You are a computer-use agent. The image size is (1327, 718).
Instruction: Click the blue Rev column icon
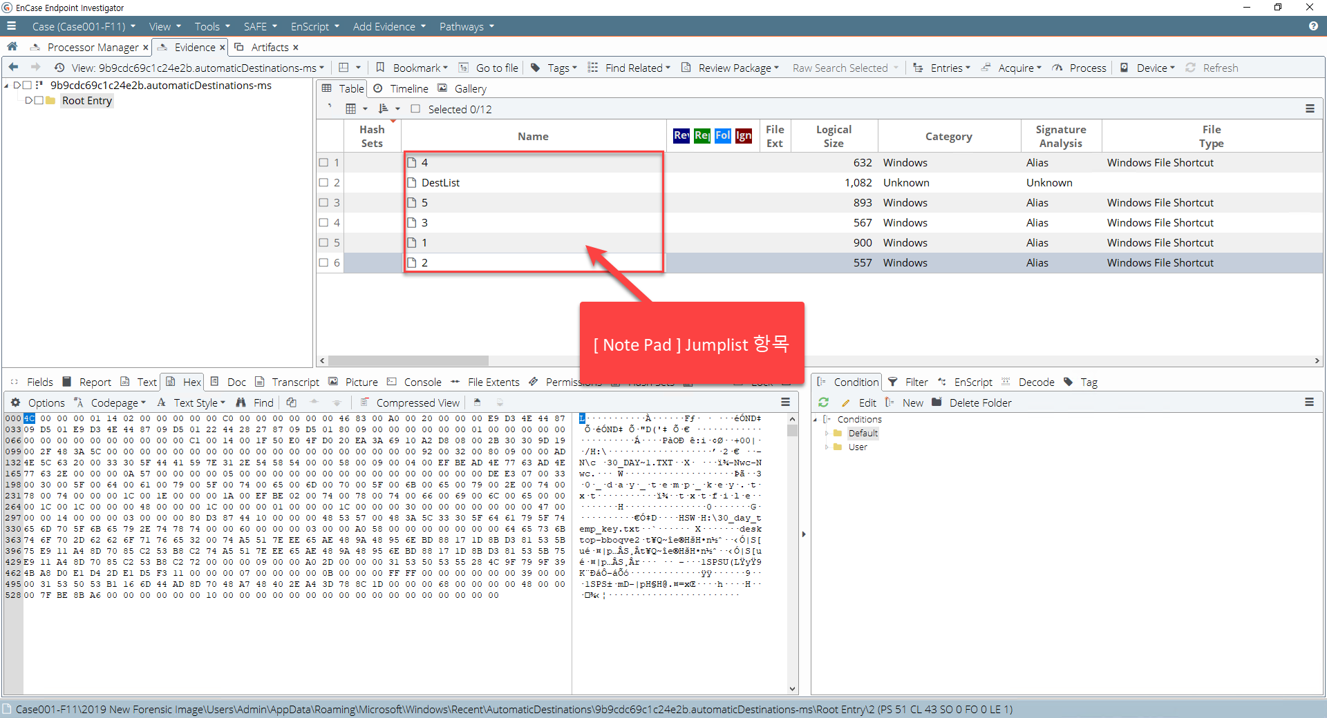point(681,135)
